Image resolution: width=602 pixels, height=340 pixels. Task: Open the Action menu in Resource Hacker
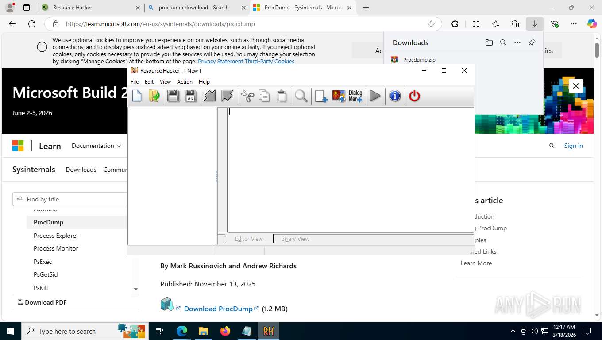185,82
